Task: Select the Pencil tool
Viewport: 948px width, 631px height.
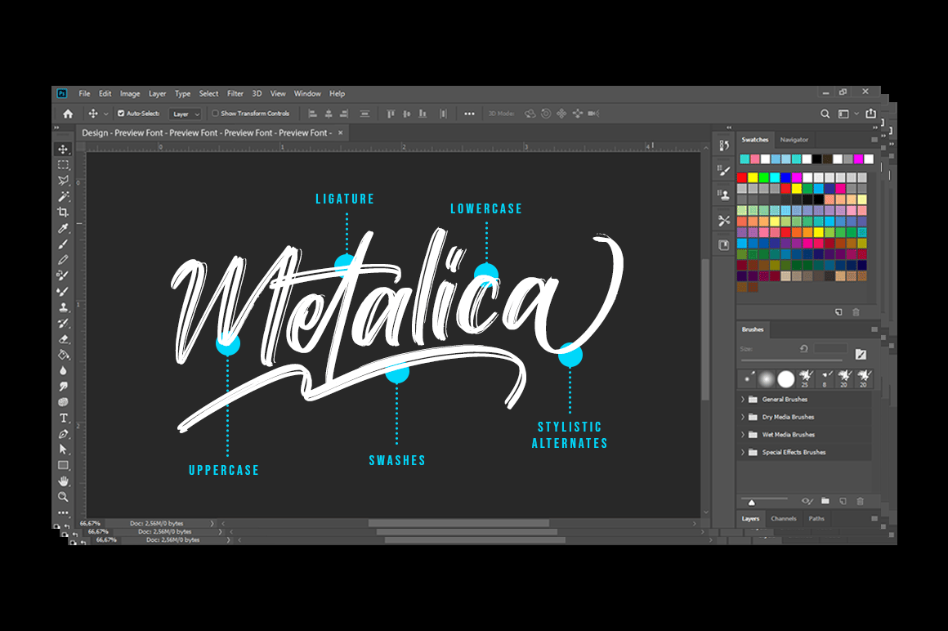Action: pos(63,260)
